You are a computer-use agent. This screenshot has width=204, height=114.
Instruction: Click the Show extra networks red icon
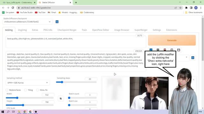click(x=165, y=50)
